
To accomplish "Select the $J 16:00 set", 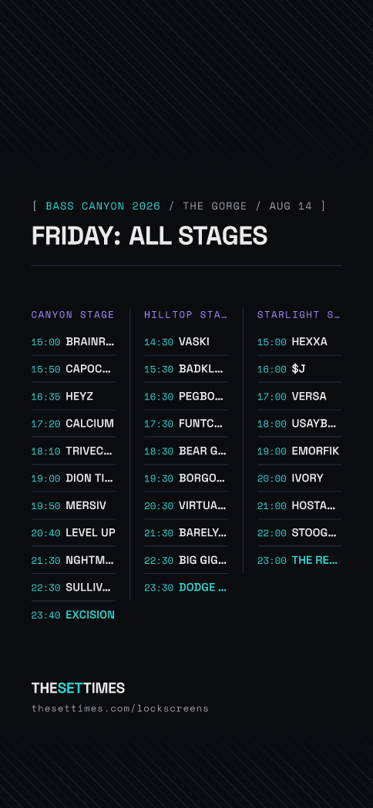I will 299,369.
